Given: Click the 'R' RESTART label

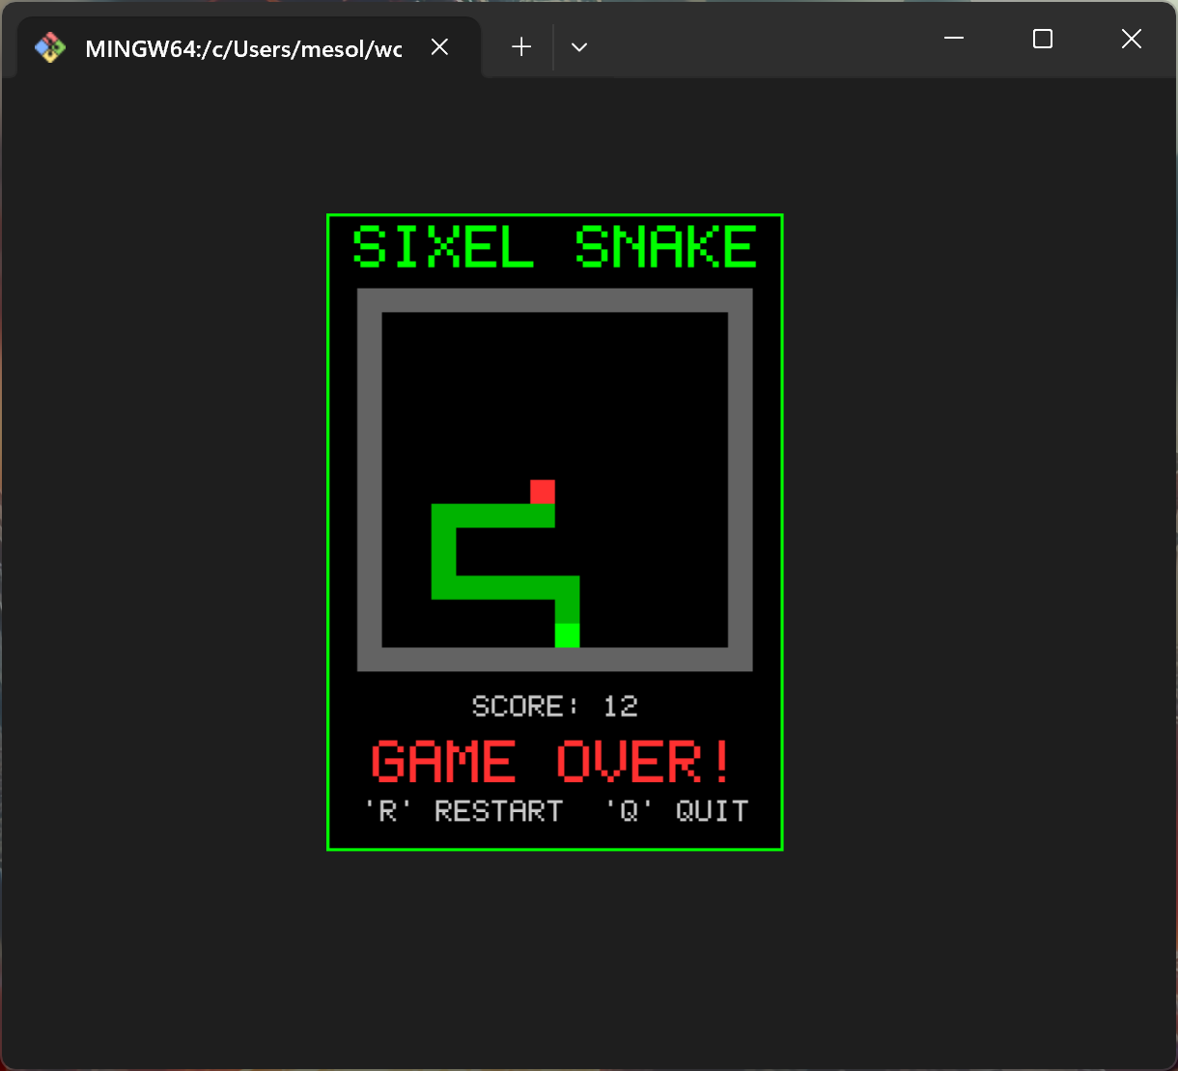Looking at the screenshot, I should pyautogui.click(x=463, y=811).
